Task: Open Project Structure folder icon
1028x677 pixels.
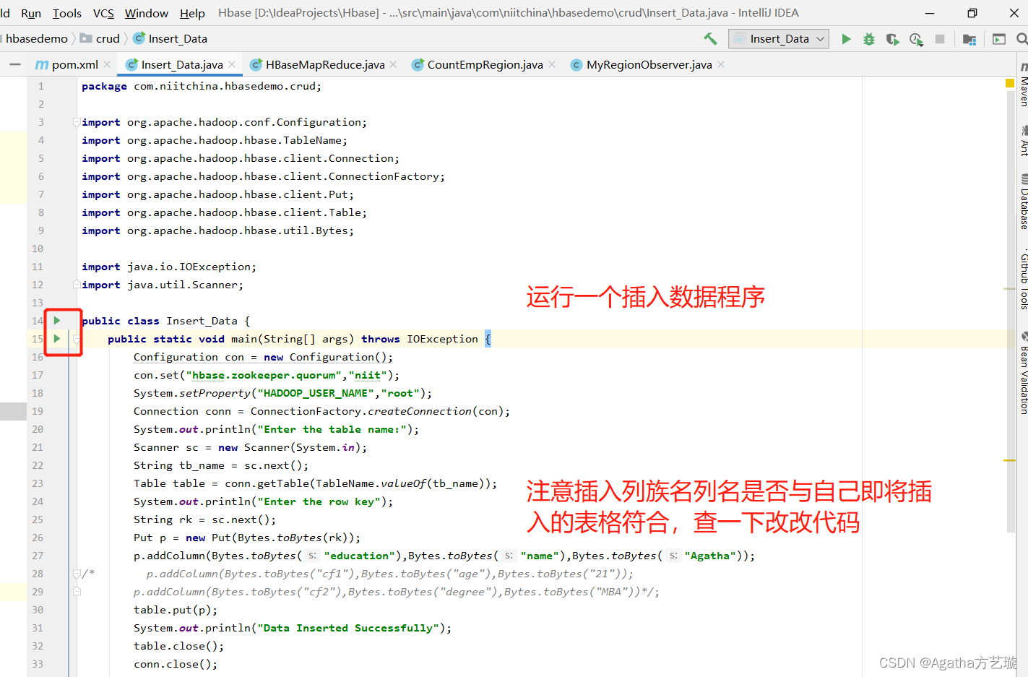Action: tap(969, 39)
